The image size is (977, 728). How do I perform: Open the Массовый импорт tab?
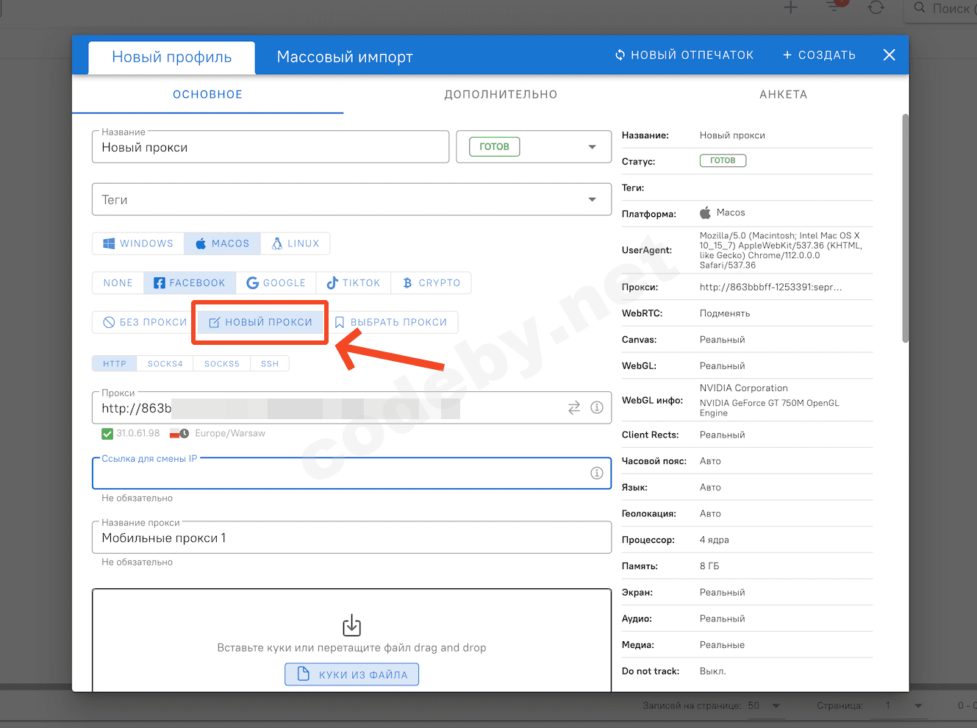point(345,57)
